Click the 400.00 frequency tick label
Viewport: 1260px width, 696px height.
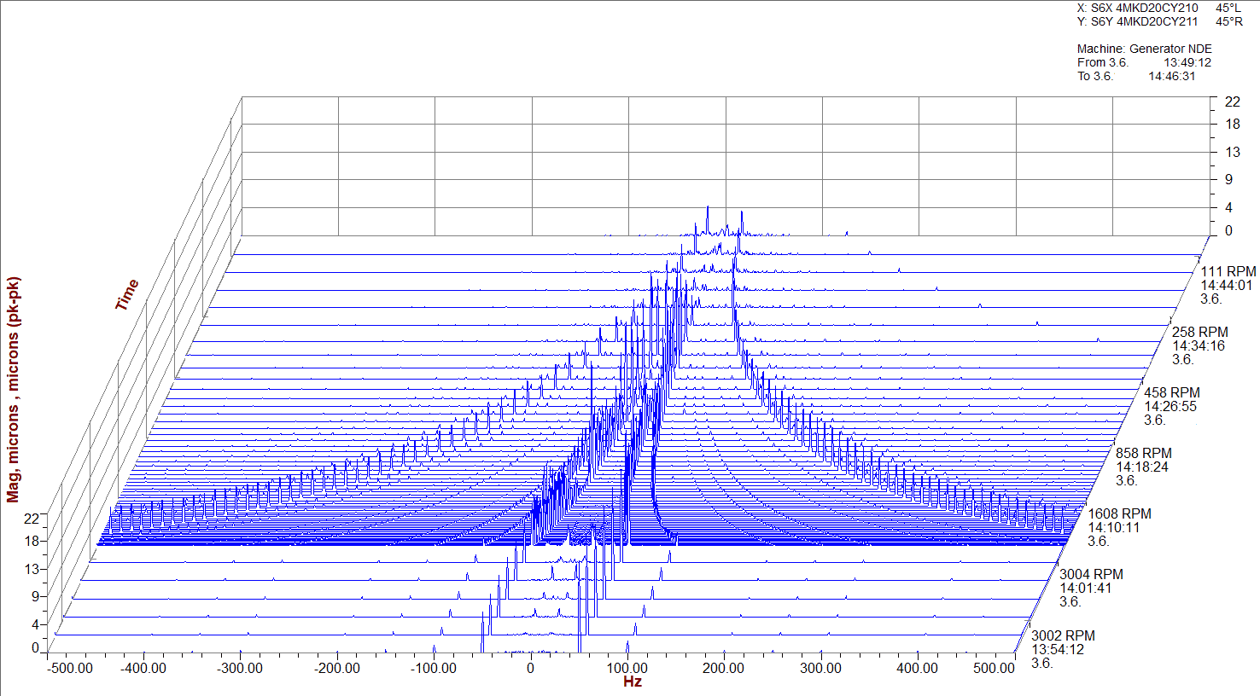(x=918, y=668)
